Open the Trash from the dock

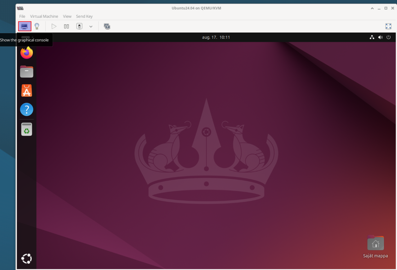pyautogui.click(x=27, y=129)
